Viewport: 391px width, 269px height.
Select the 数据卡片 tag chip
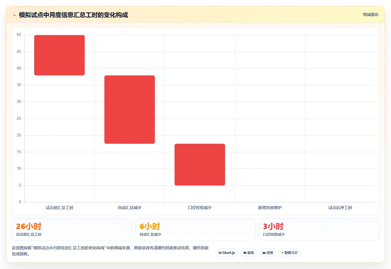tap(290, 253)
